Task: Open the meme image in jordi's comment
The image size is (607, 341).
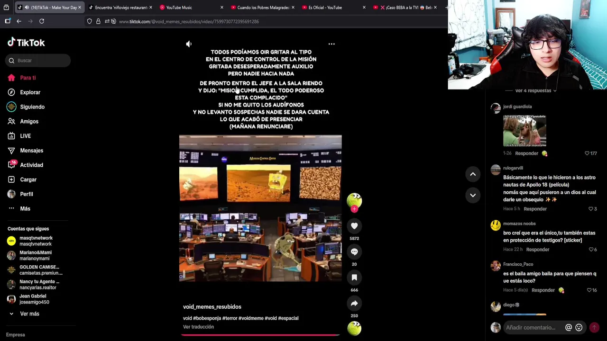Action: pyautogui.click(x=524, y=130)
